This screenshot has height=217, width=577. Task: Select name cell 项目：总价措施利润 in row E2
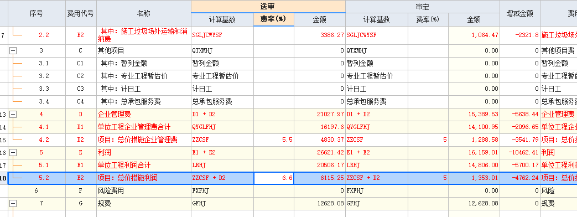coord(144,178)
